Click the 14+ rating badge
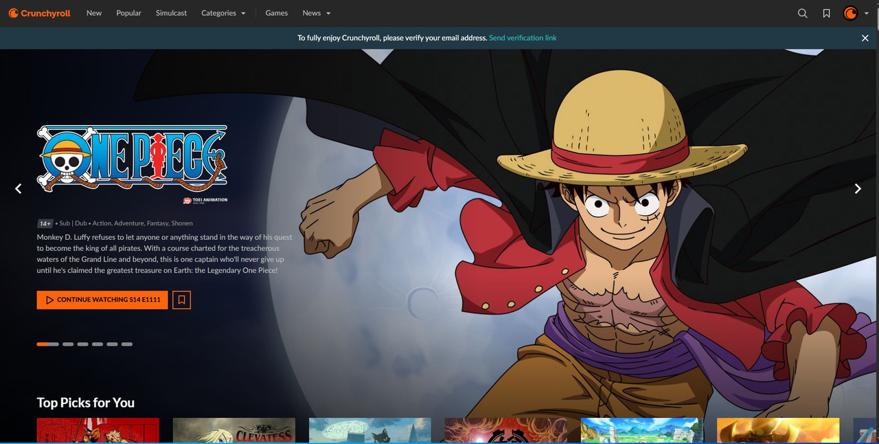The height and width of the screenshot is (444, 879). click(x=45, y=223)
